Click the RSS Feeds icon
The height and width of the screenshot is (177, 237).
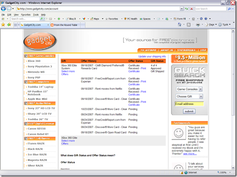click(188, 24)
